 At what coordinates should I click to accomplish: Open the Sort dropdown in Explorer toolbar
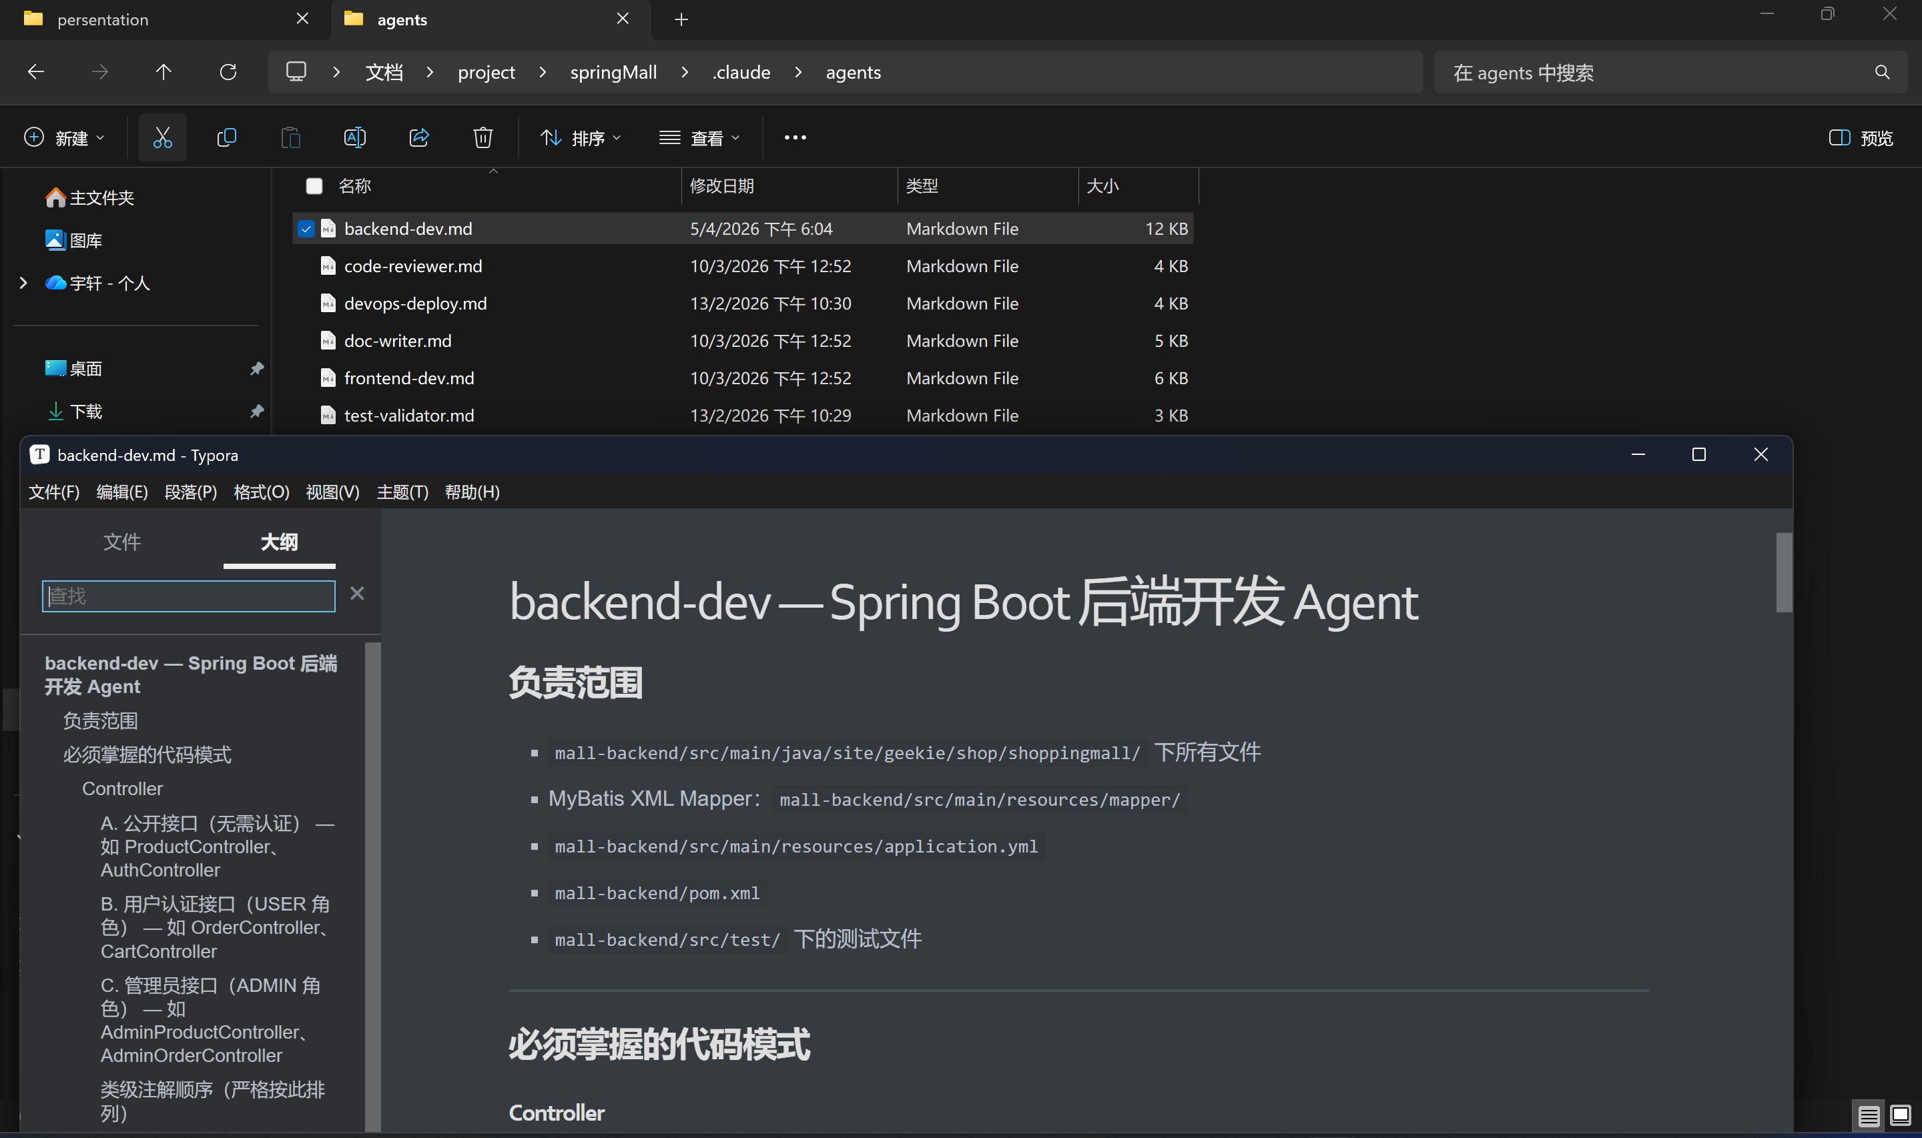click(x=581, y=138)
